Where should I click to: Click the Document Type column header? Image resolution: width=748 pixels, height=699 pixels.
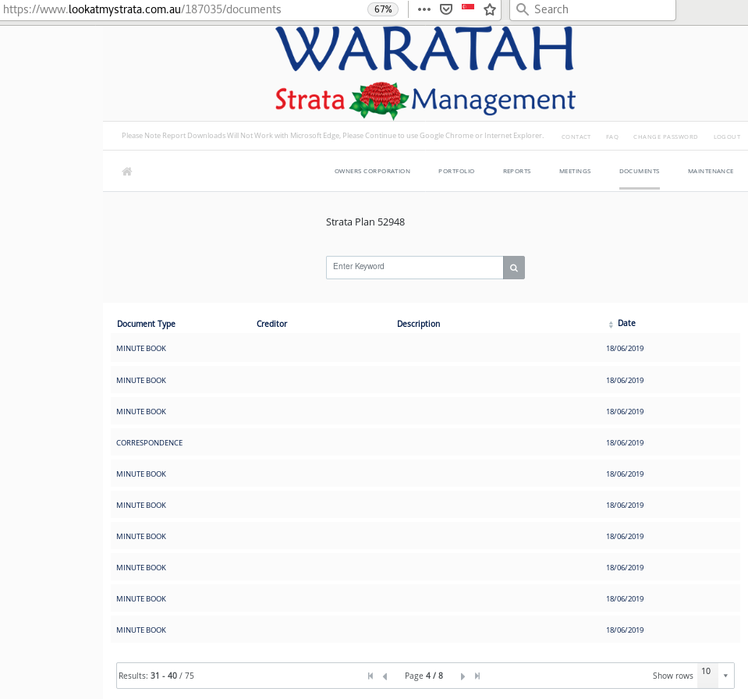tap(146, 324)
